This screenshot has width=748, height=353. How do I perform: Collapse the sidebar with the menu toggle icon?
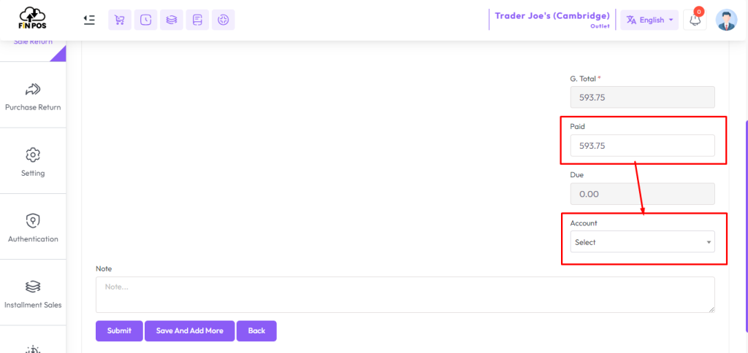[89, 20]
